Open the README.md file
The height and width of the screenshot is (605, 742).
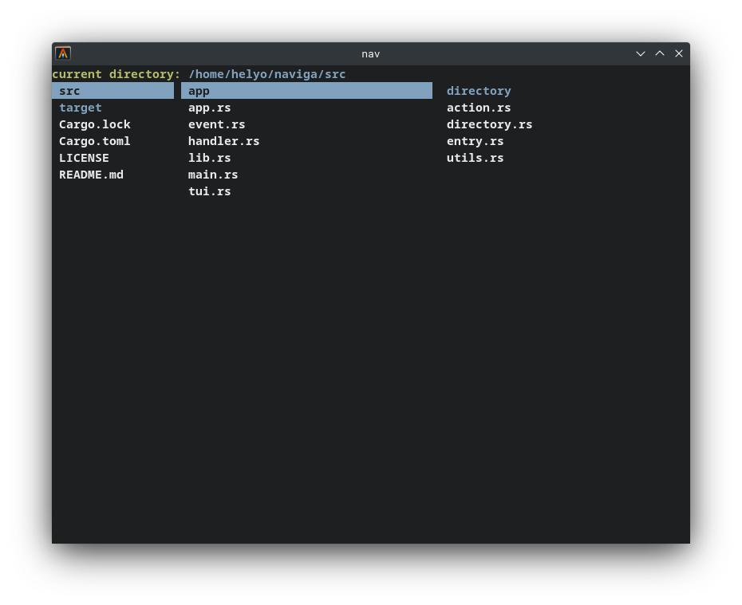(x=91, y=175)
